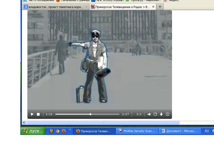Viewport: 214px width, 161px height.
Task: Open a new tab with the plus button
Action: pos(160,7)
